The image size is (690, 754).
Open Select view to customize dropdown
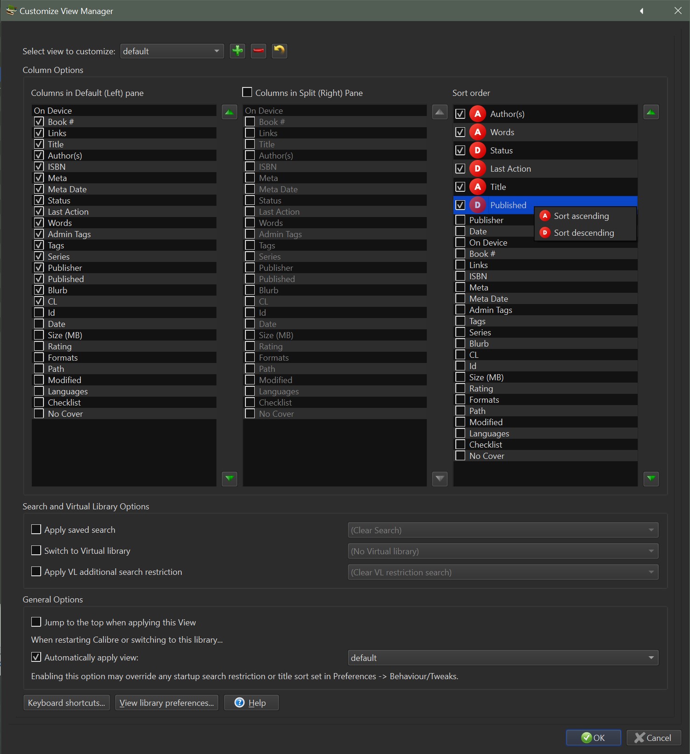[172, 51]
